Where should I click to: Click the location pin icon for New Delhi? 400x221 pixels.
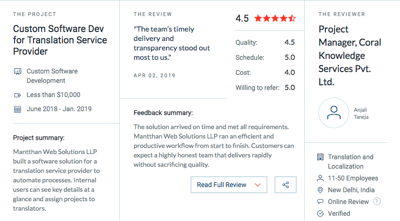(x=320, y=190)
